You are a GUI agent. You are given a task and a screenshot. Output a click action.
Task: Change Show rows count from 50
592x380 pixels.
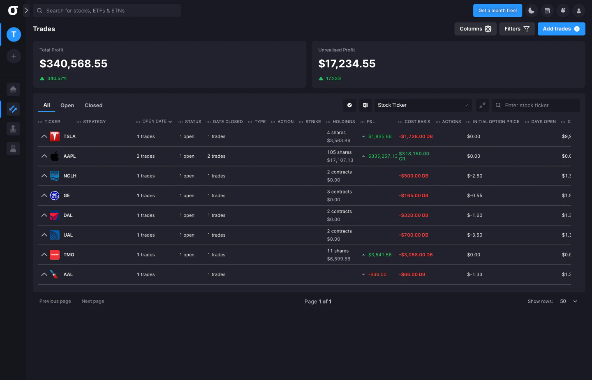568,301
